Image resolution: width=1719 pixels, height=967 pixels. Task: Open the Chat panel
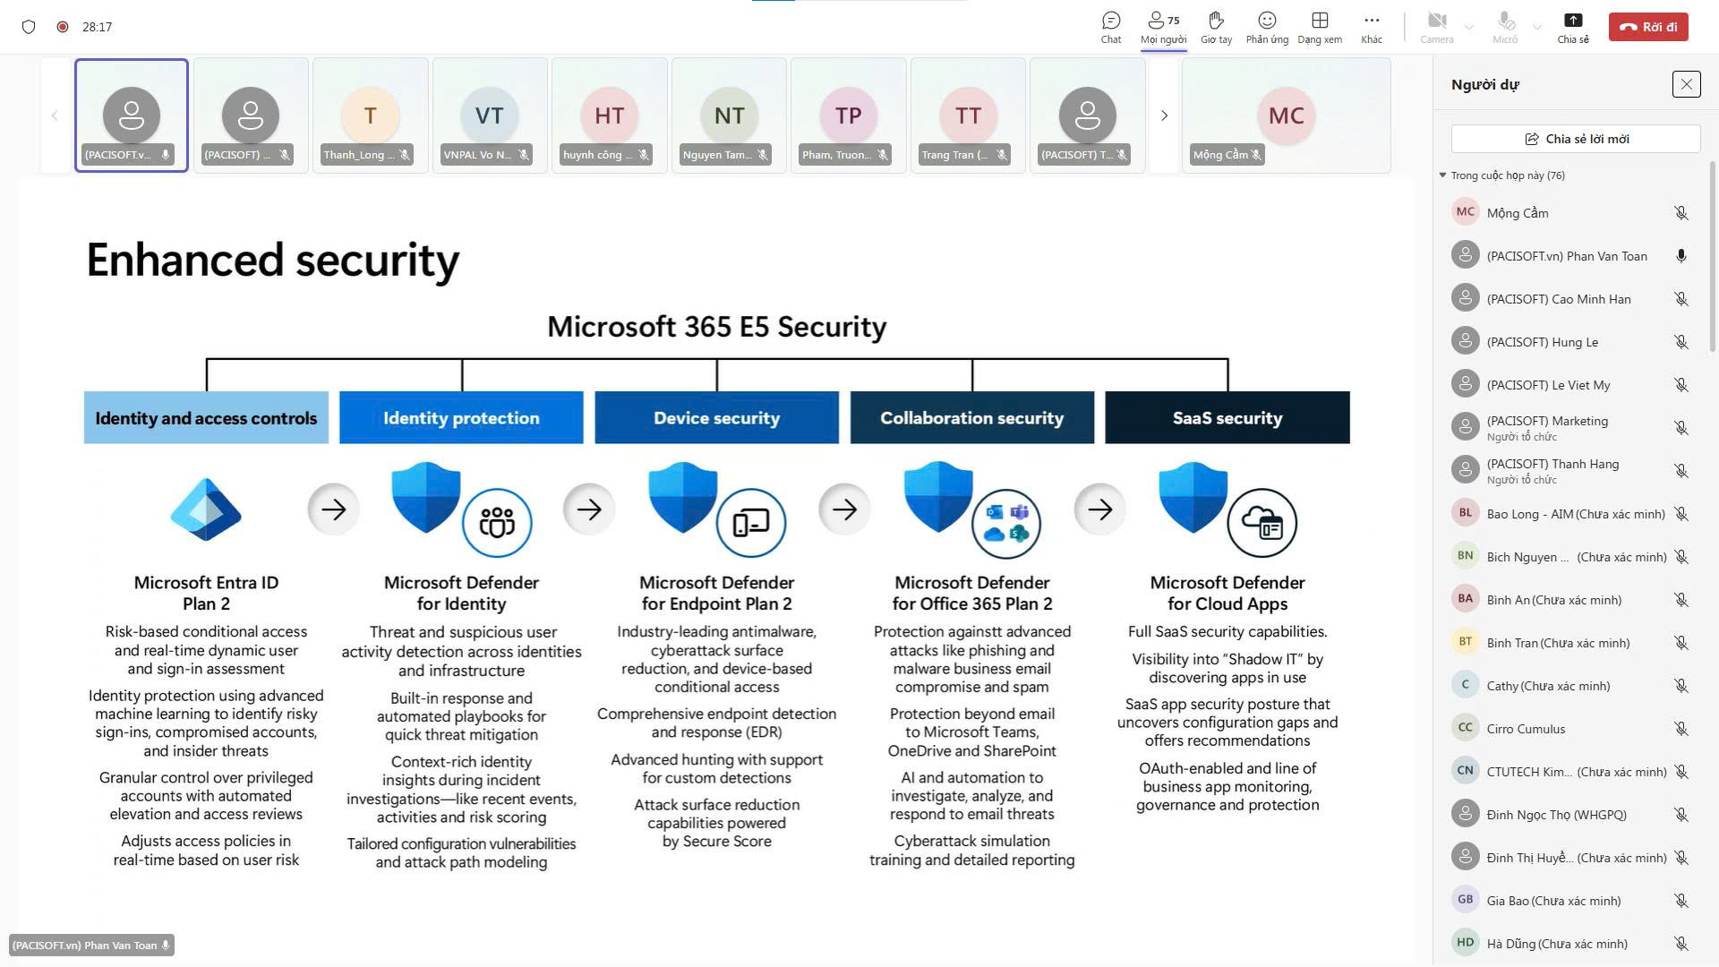1111,27
